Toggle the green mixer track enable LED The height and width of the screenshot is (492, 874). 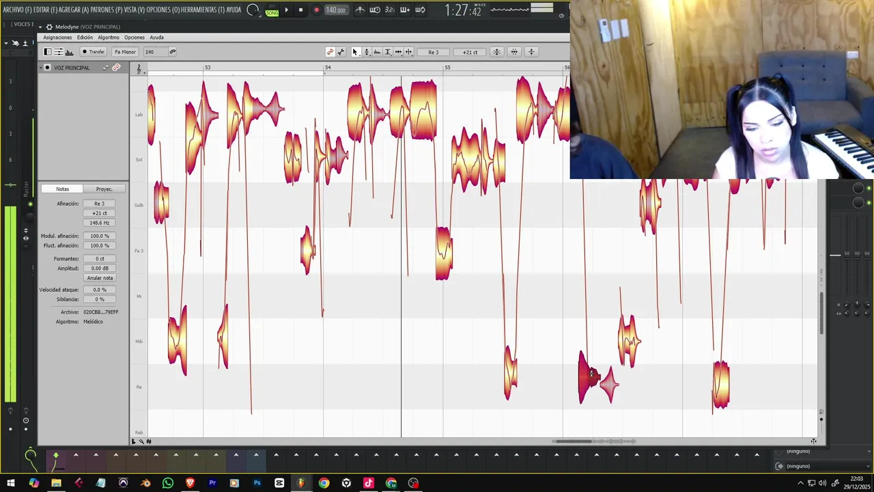coord(30,204)
